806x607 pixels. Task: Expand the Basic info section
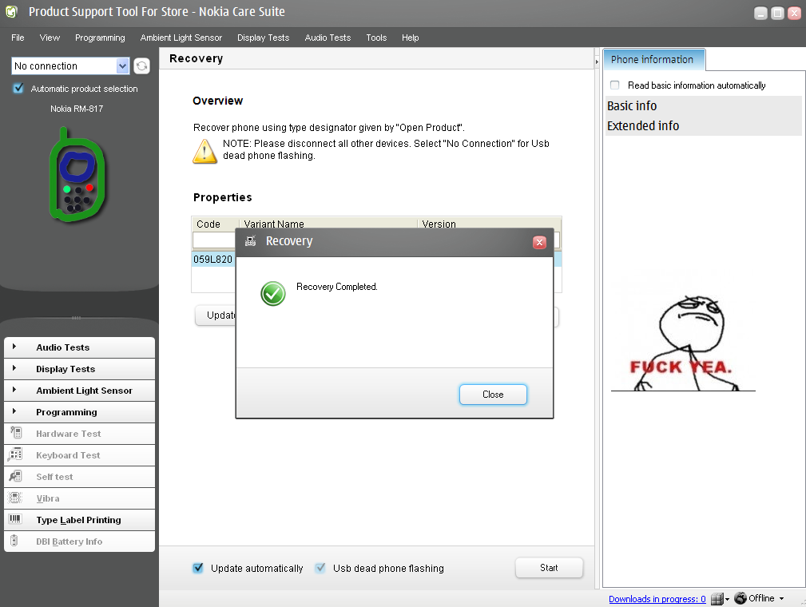pos(704,106)
